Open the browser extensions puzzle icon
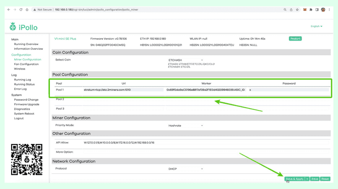The width and height of the screenshot is (338, 189). (311, 10)
